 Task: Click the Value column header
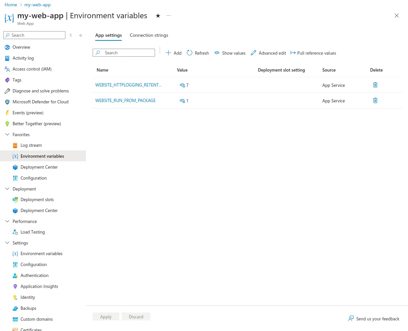(182, 70)
